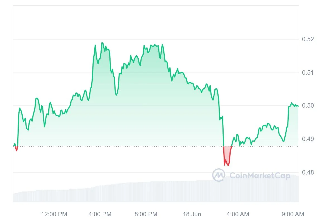335x223 pixels.
Task: Select the 12:00 PM time axis label
Action: [54, 214]
